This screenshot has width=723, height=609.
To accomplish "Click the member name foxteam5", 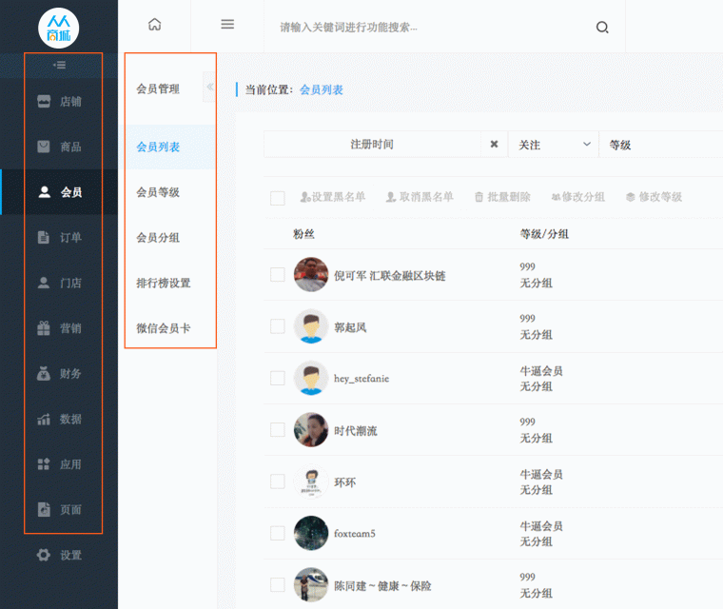I will click(355, 533).
